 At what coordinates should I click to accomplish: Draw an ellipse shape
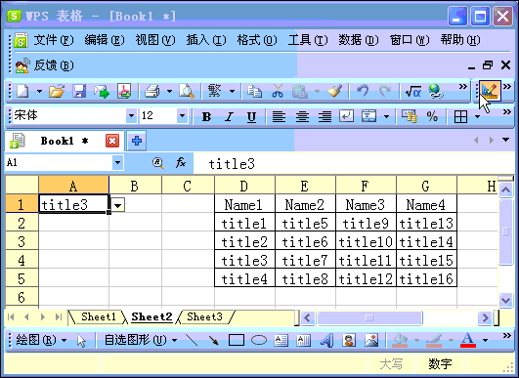point(259,340)
